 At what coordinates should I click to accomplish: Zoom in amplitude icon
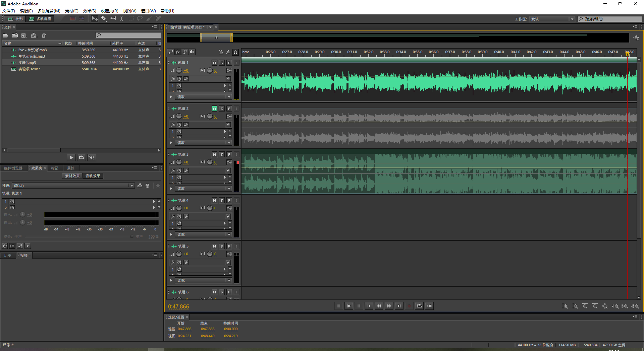click(565, 306)
